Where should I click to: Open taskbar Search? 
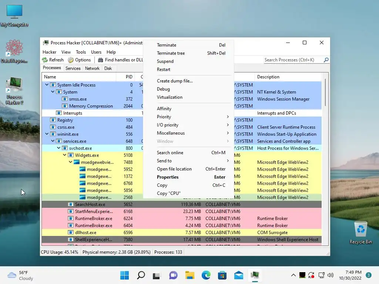pos(141,275)
